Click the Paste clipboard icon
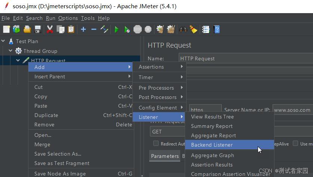313x177 pixels. point(71,29)
